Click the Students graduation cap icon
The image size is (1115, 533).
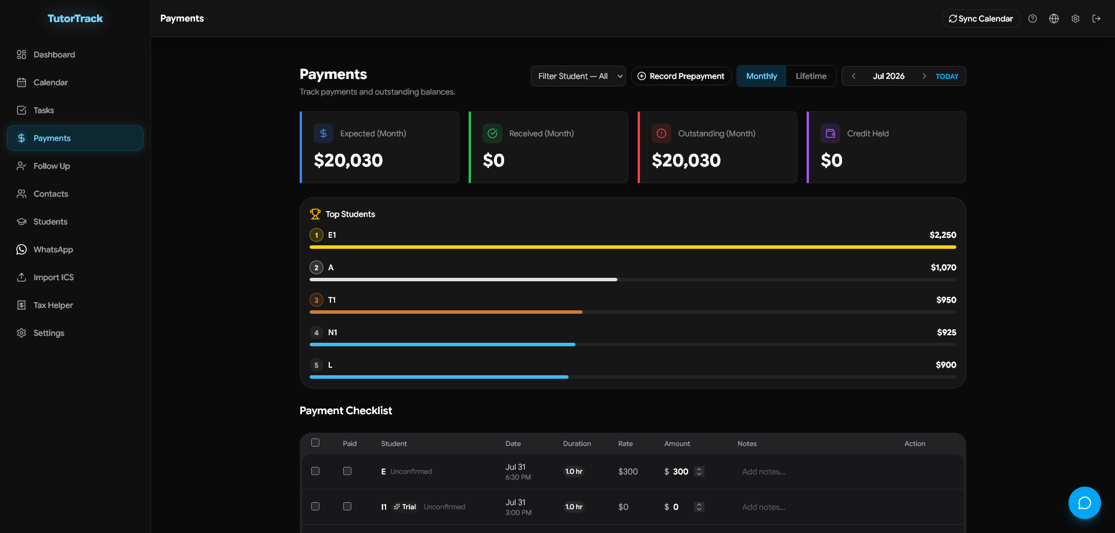(21, 222)
